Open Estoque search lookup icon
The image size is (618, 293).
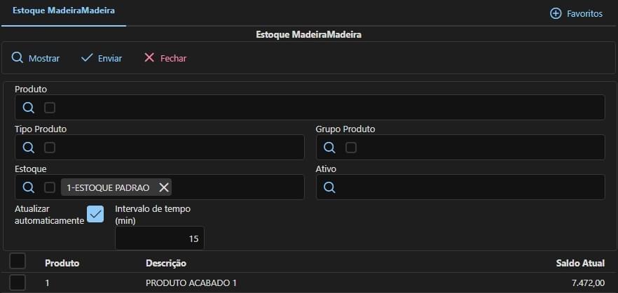click(28, 187)
